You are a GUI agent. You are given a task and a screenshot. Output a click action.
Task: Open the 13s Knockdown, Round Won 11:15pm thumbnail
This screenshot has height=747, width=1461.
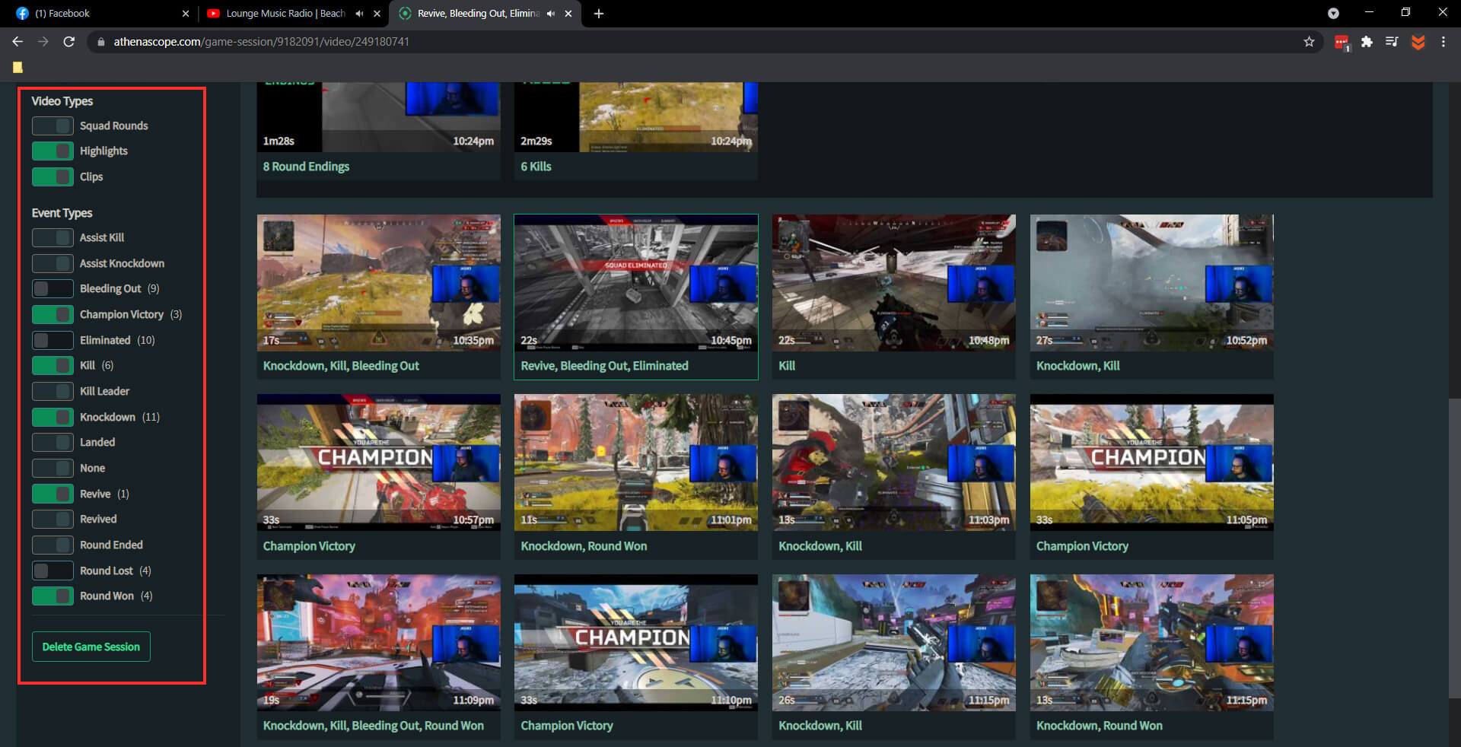(1151, 643)
